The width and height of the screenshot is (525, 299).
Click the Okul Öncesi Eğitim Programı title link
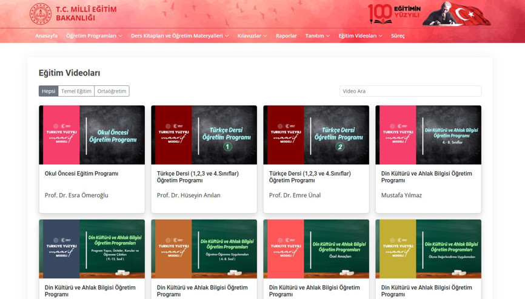(x=81, y=174)
